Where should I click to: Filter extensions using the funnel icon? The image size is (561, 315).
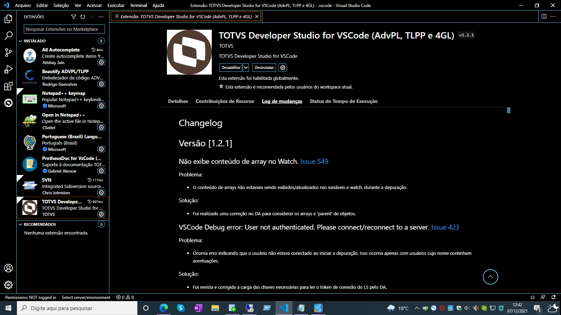pos(74,16)
